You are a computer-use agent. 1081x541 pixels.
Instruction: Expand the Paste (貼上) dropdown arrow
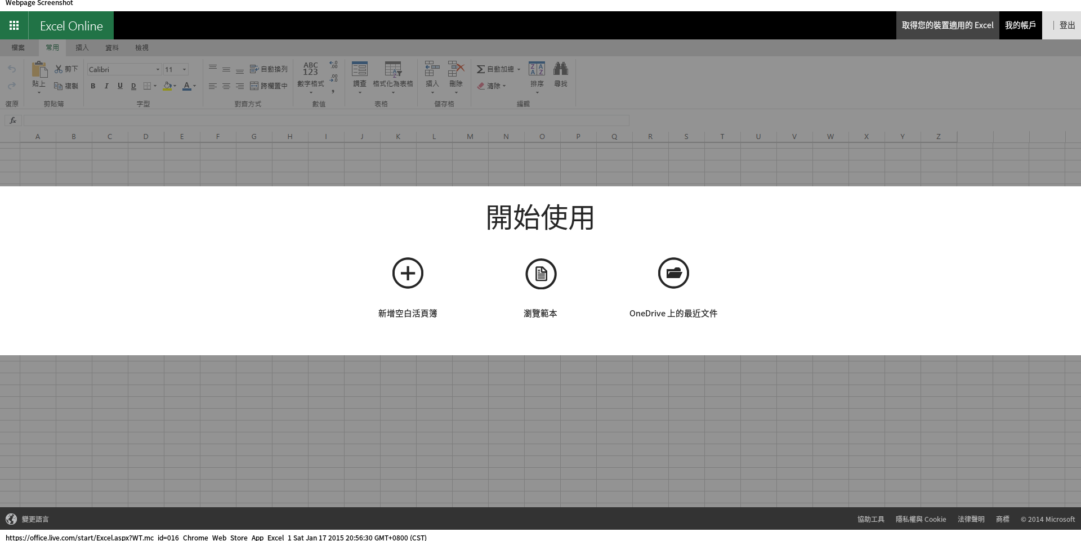pyautogui.click(x=39, y=93)
